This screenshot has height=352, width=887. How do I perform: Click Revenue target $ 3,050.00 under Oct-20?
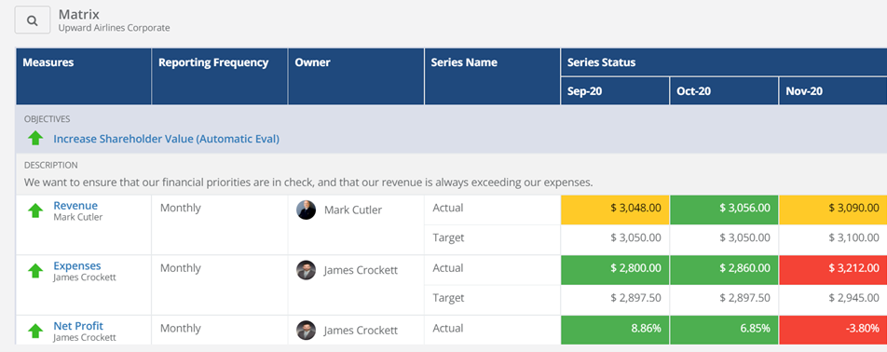[x=745, y=237]
